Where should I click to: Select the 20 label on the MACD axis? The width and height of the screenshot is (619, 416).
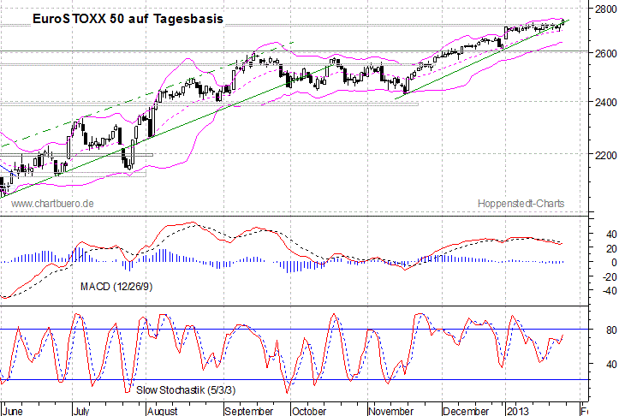click(611, 248)
